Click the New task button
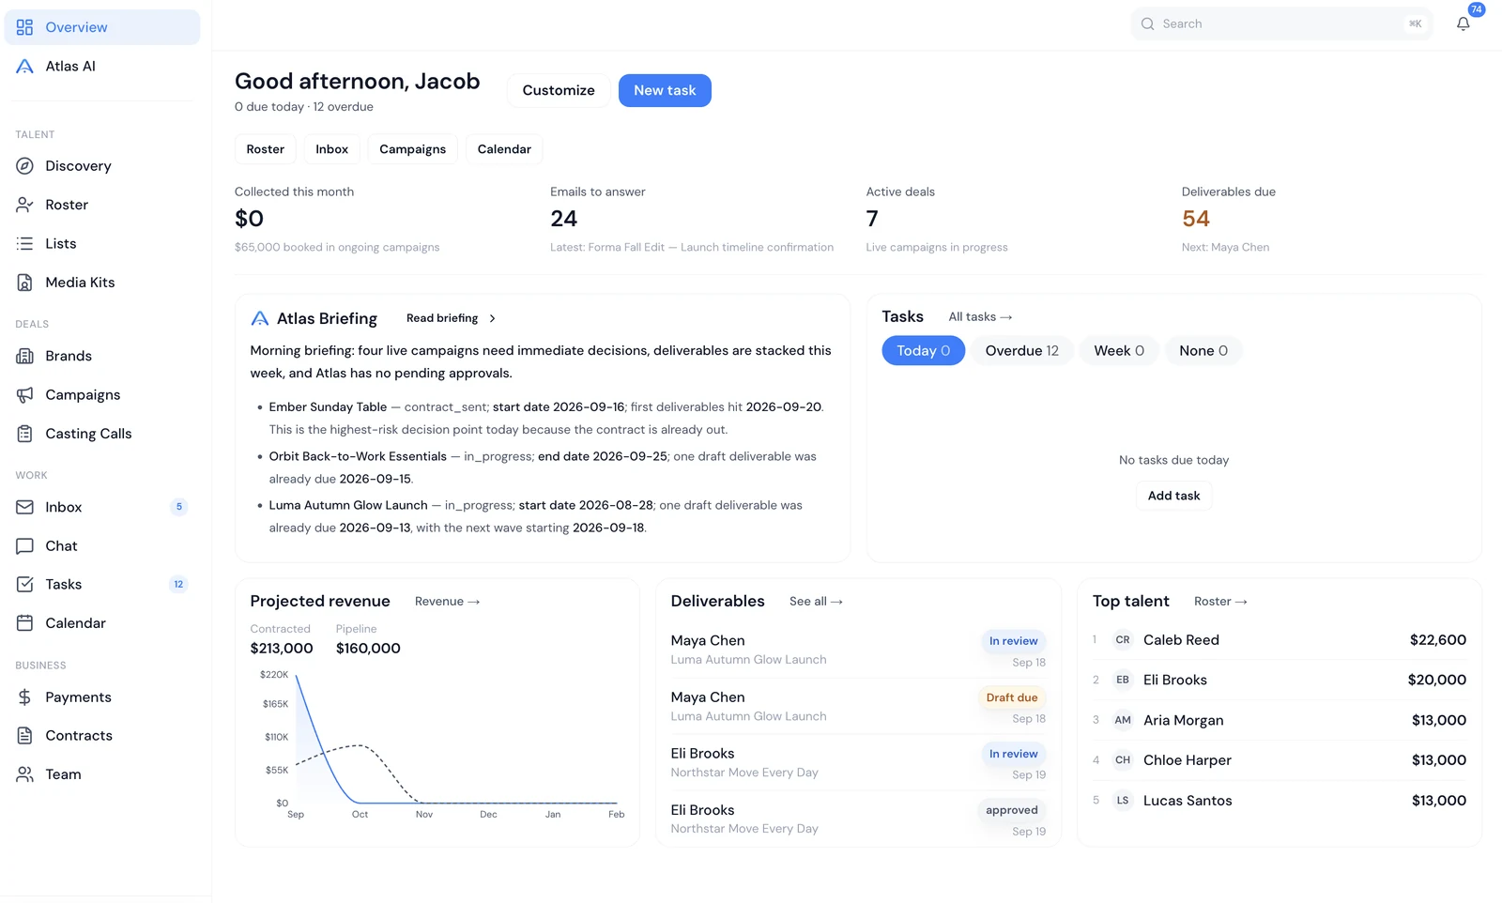The width and height of the screenshot is (1502, 903). [x=665, y=90]
